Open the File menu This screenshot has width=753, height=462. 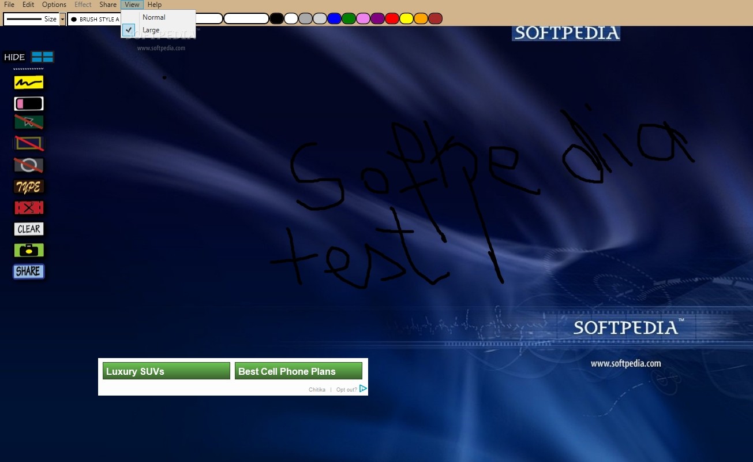click(x=9, y=5)
